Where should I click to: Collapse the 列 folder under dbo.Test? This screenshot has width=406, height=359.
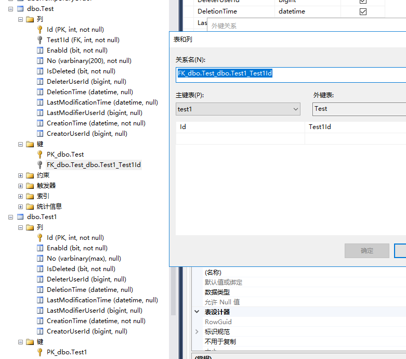(x=20, y=19)
